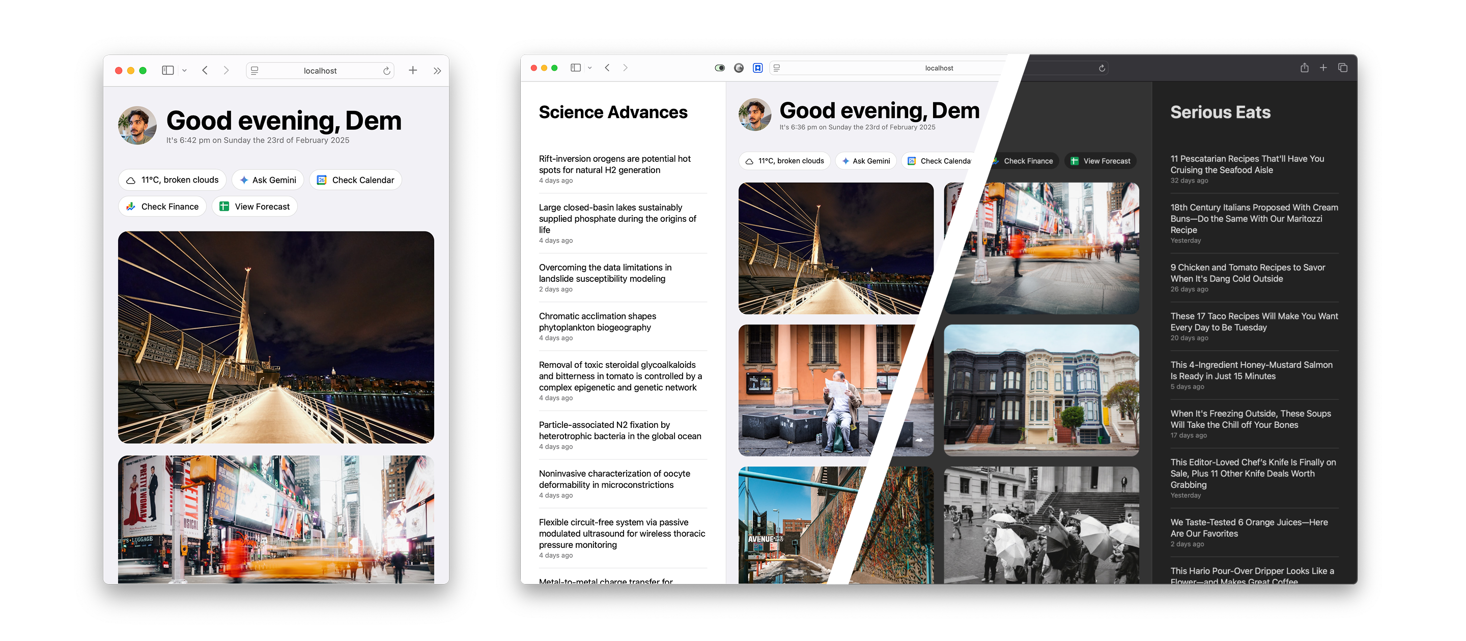Open the Times Square photo in narrow left window
This screenshot has height=641, width=1466.
[x=276, y=519]
